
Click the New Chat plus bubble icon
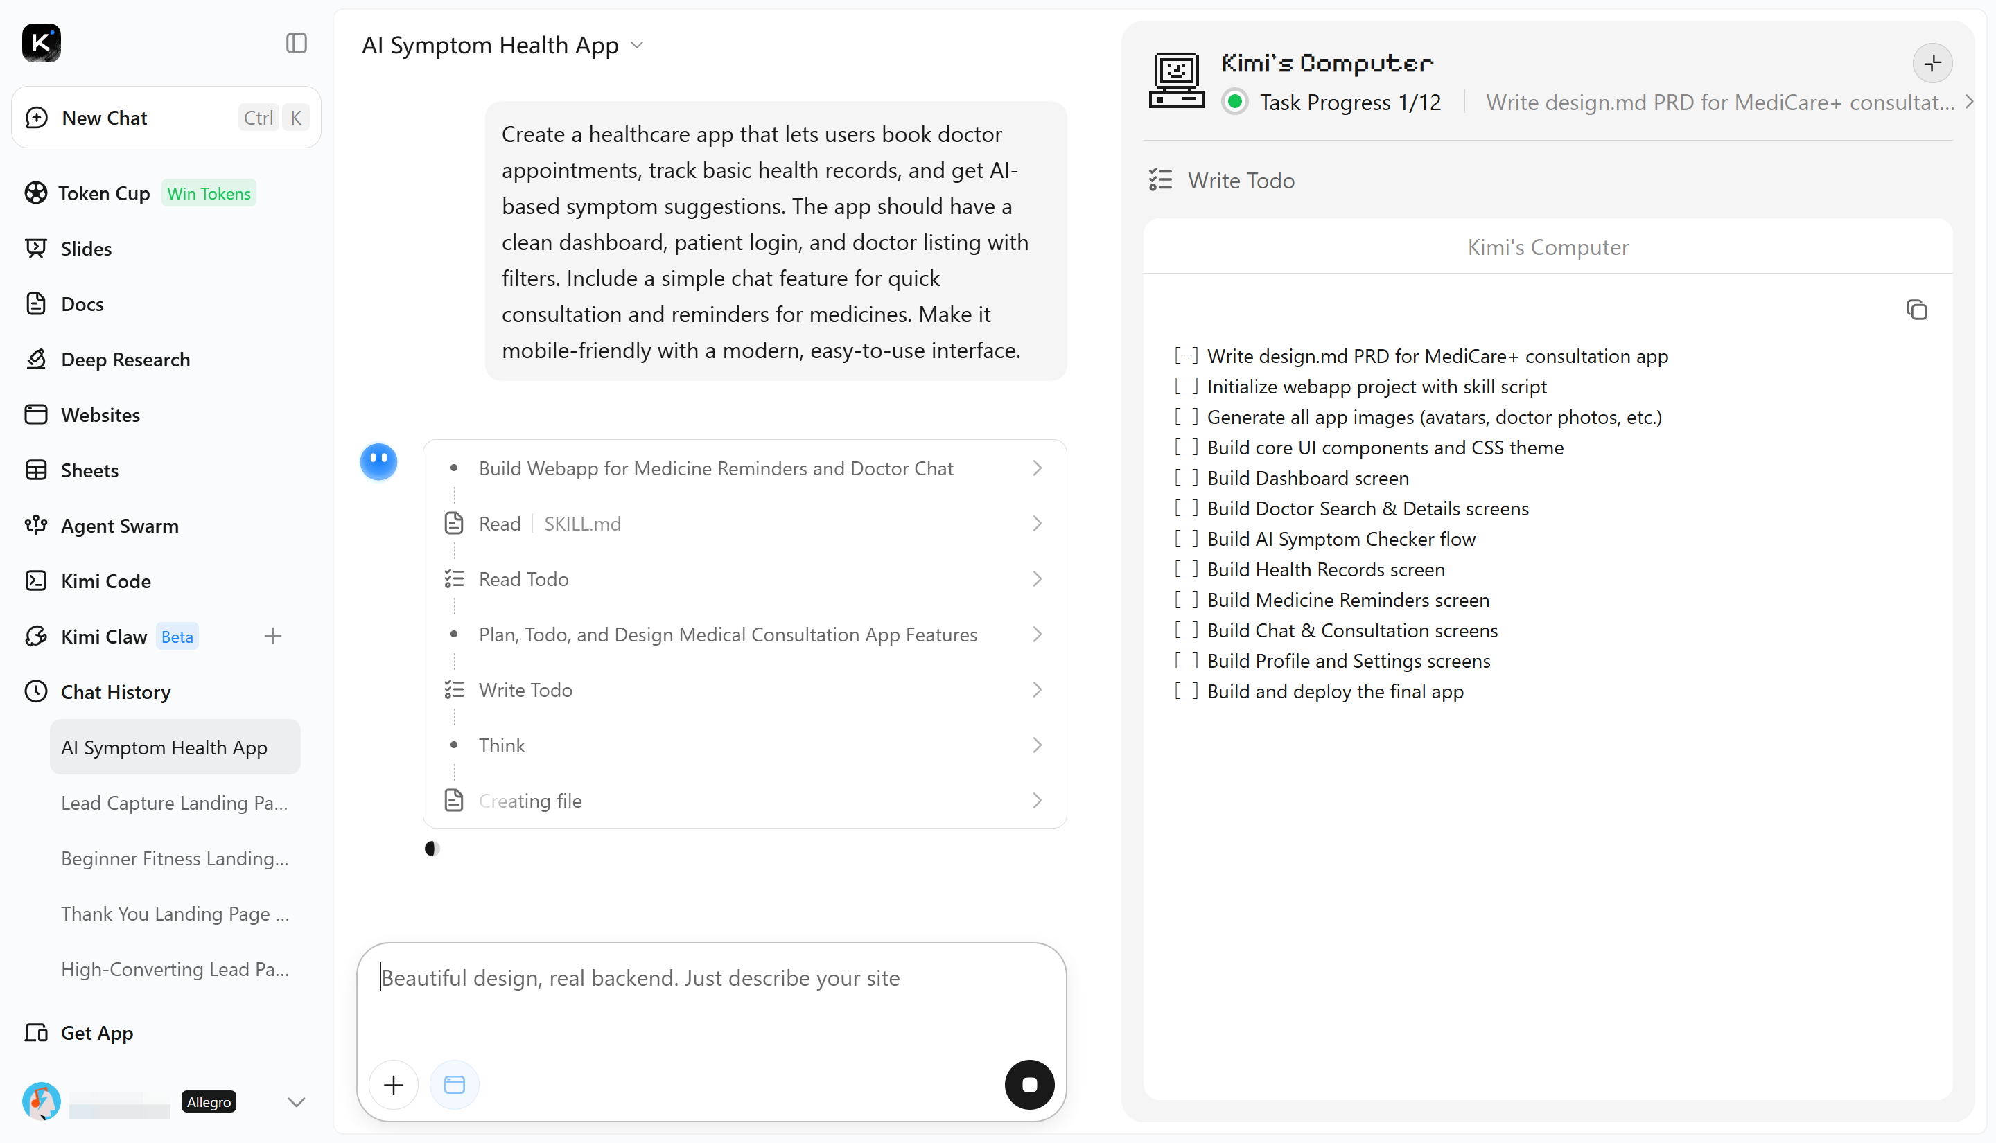pyautogui.click(x=36, y=118)
